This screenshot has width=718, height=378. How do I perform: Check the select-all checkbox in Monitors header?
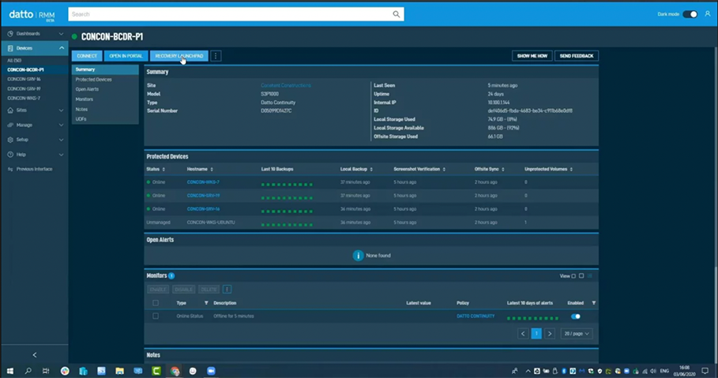pos(156,303)
